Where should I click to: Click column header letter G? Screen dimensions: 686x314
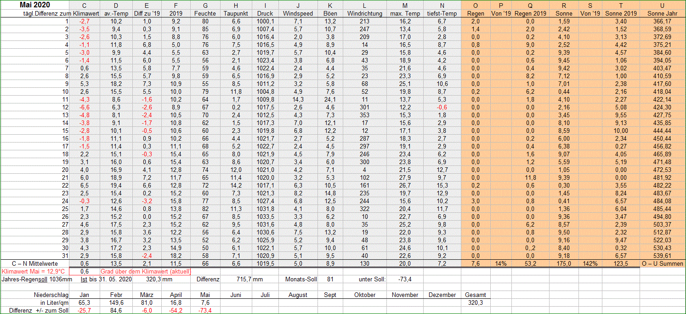coord(205,6)
